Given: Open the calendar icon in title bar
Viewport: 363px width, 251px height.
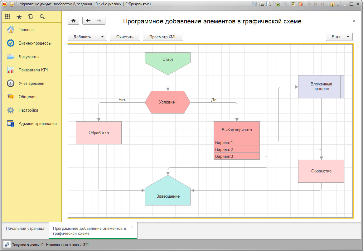Looking at the screenshot, I should coord(300,4).
